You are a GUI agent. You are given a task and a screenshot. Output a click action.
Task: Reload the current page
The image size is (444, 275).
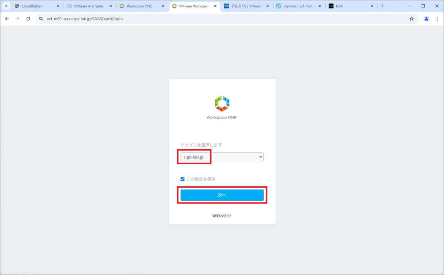pos(28,19)
